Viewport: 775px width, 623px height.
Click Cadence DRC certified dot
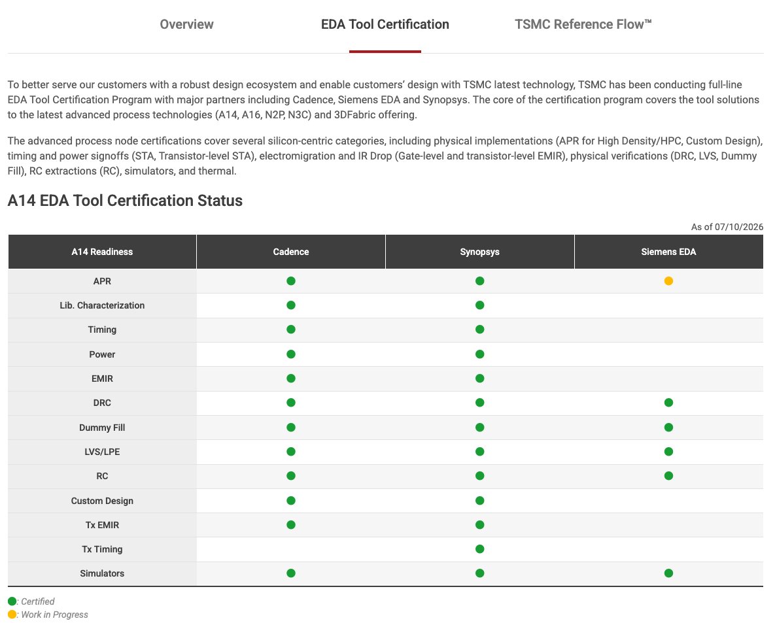291,403
